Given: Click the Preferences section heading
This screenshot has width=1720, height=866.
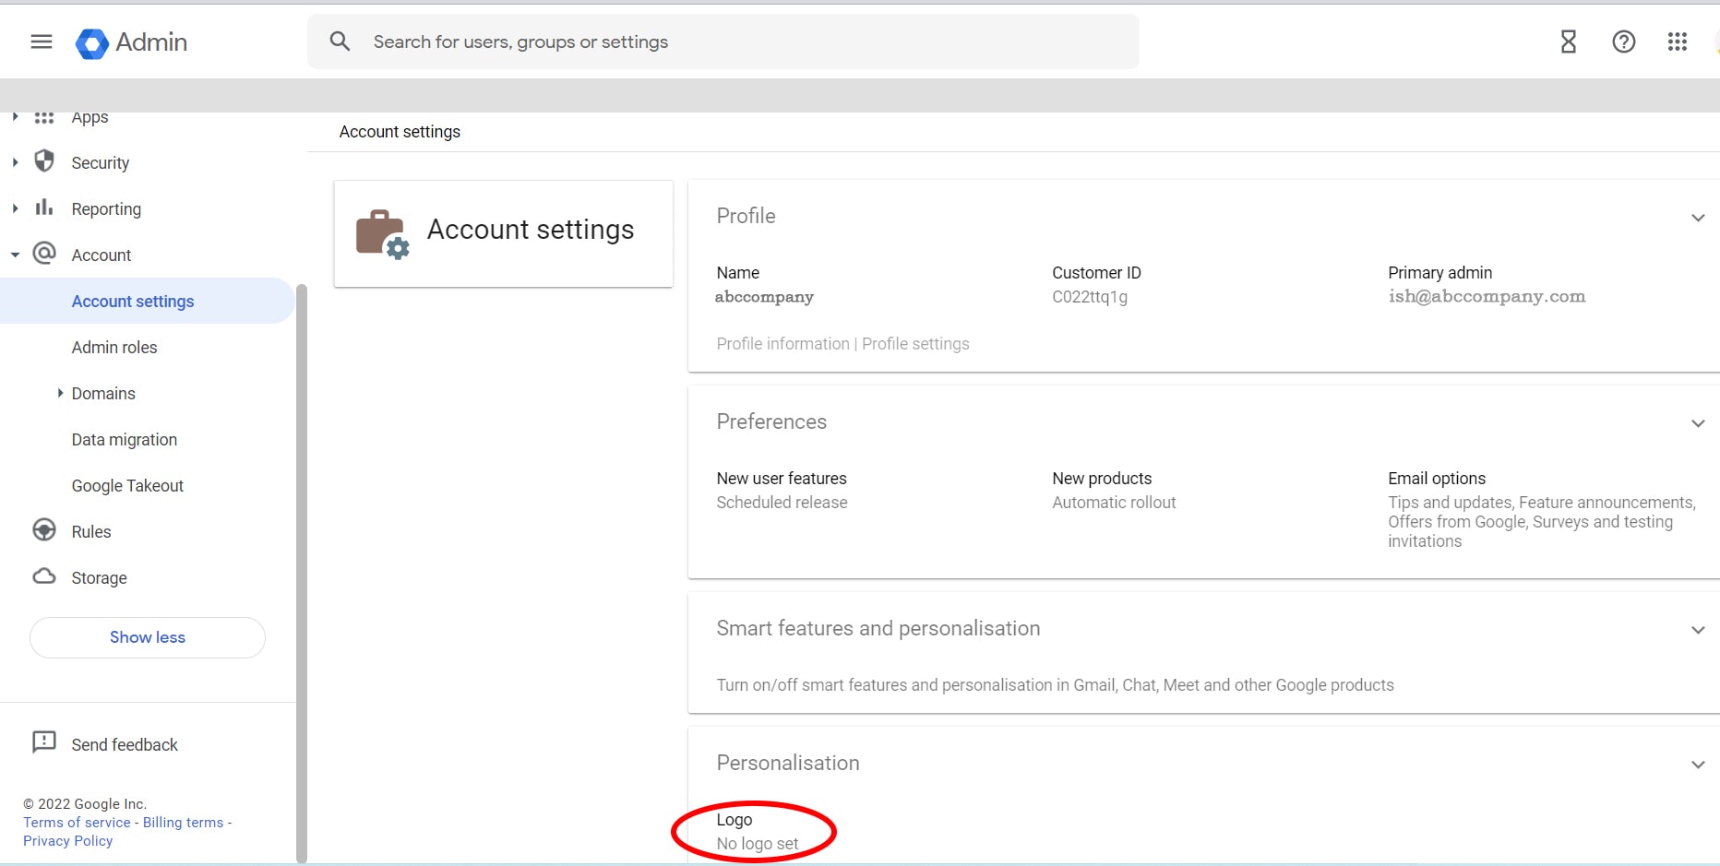Looking at the screenshot, I should 771,421.
